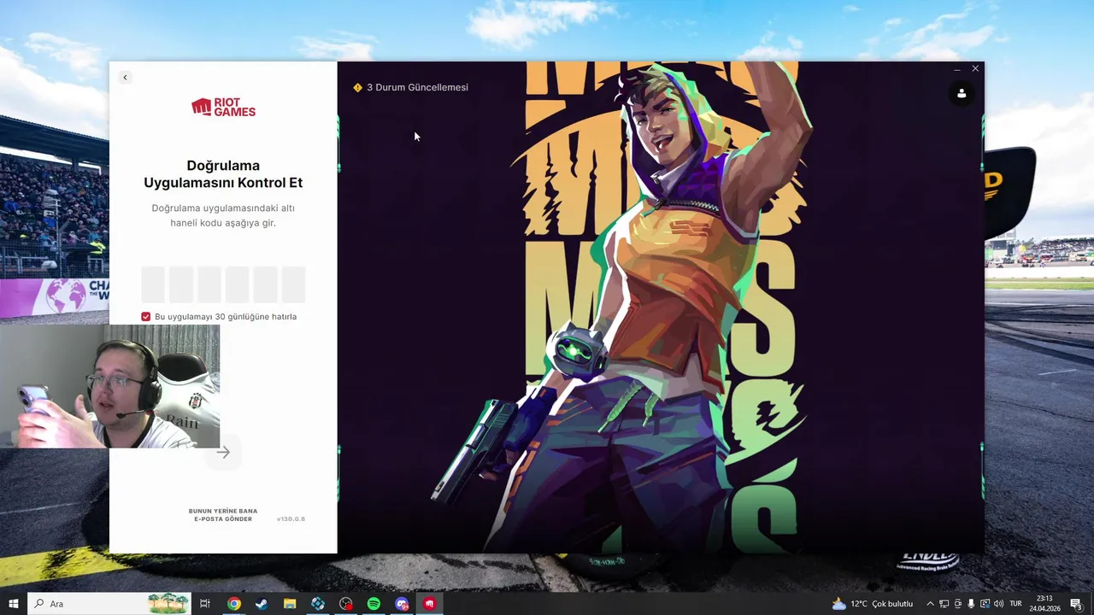Toggle Bu uygulamayı 30 günlüğüne hatırla checkbox
Screen dimensions: 1094x615
(x=146, y=317)
